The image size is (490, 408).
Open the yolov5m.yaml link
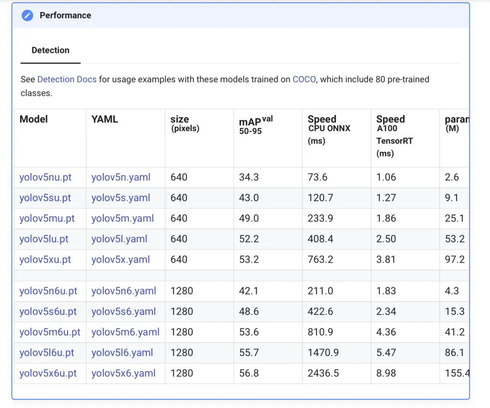[x=122, y=218]
